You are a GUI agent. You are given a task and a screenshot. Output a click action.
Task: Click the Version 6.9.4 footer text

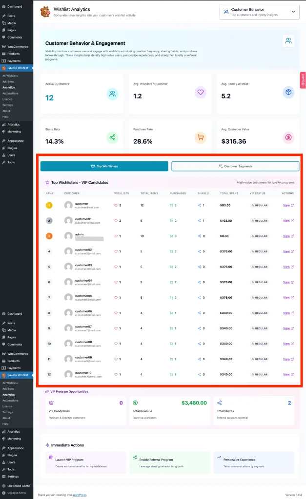pyautogui.click(x=293, y=495)
